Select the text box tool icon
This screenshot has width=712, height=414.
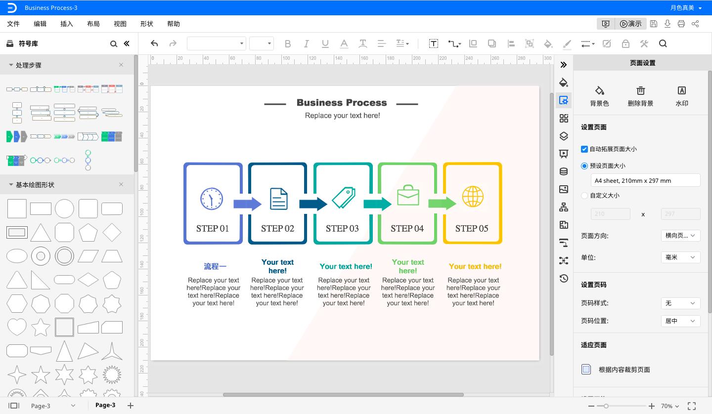tap(433, 43)
